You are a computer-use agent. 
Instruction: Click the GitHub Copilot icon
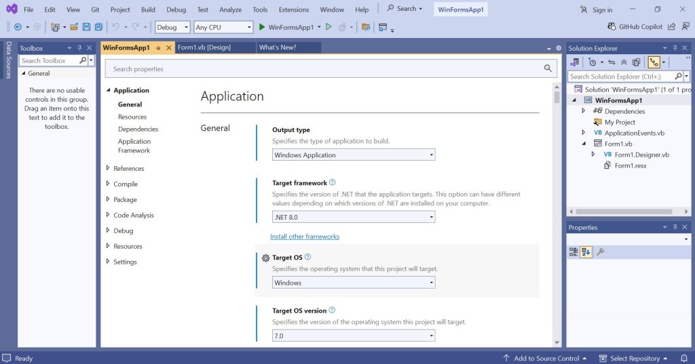point(612,26)
